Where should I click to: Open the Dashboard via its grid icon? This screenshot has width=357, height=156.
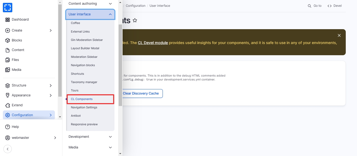[8, 20]
